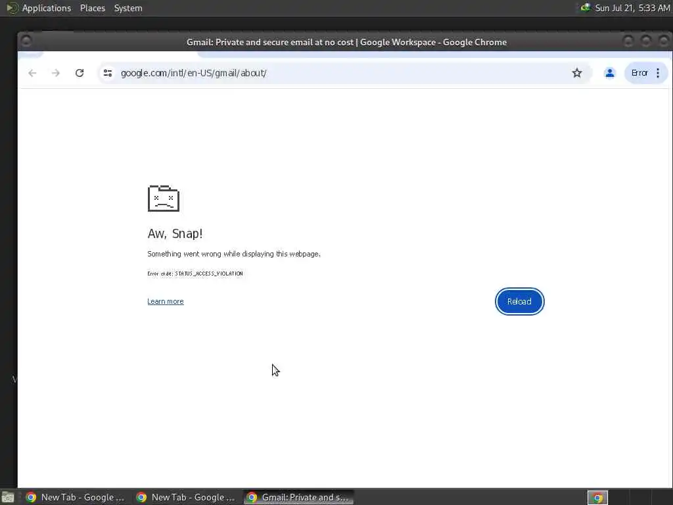Minimize the Chrome window
Image resolution: width=673 pixels, height=505 pixels.
click(628, 41)
